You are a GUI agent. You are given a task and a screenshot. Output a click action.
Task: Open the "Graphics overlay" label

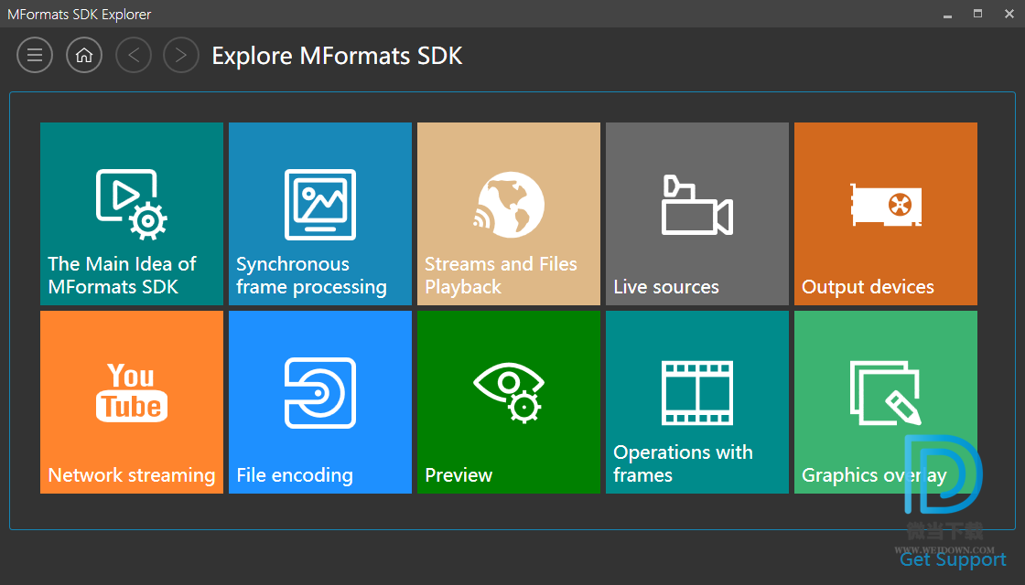(874, 475)
